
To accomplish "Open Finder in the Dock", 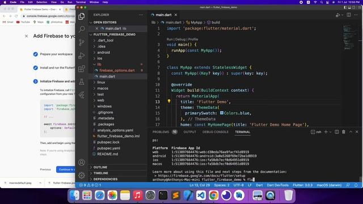I will click(74, 195).
